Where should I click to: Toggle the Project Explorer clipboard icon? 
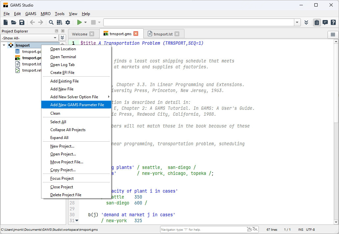pos(317,22)
